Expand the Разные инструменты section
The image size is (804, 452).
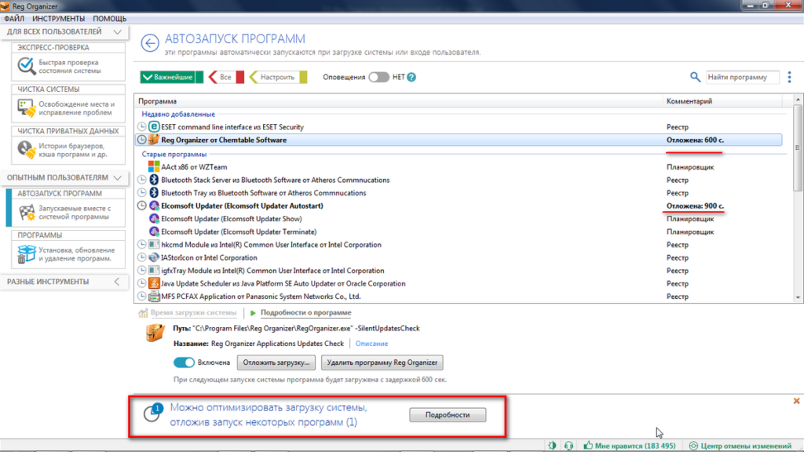click(117, 282)
